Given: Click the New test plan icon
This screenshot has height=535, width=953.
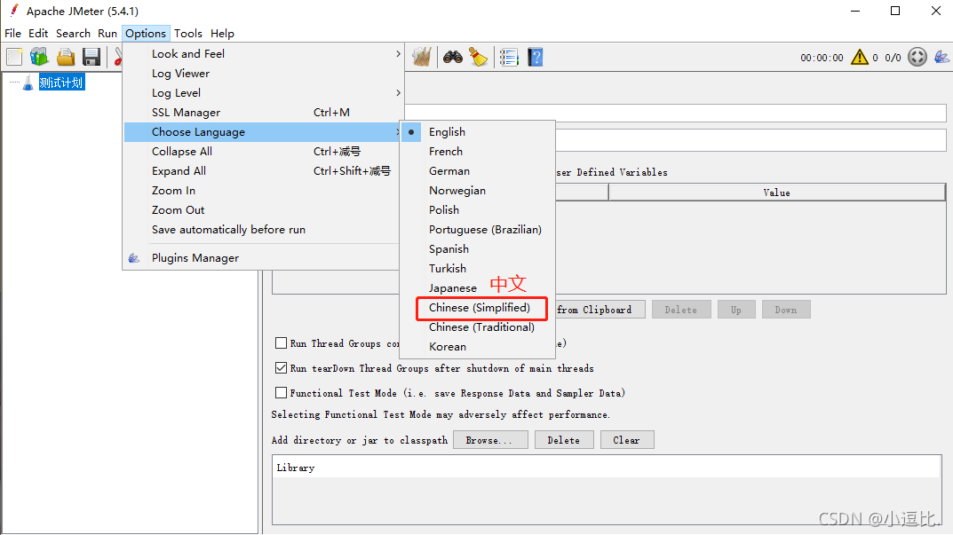Looking at the screenshot, I should 14,57.
